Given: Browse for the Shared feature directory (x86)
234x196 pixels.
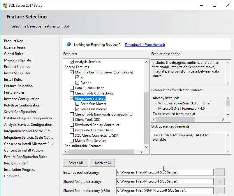Looking at the screenshot, I should coord(220,190).
